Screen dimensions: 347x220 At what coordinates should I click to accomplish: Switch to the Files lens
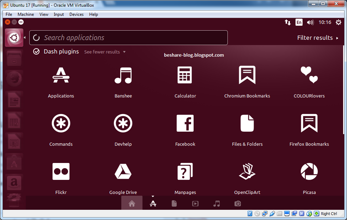pos(174,203)
